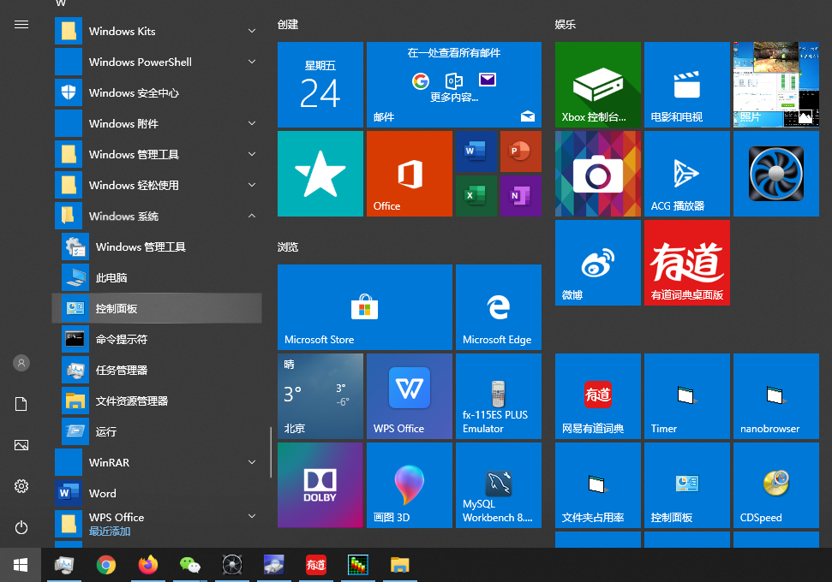Expand the Windows 管理工具 folder group

click(157, 154)
